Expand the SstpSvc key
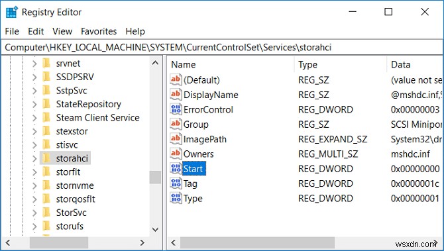The width and height of the screenshot is (444, 251). (34, 91)
